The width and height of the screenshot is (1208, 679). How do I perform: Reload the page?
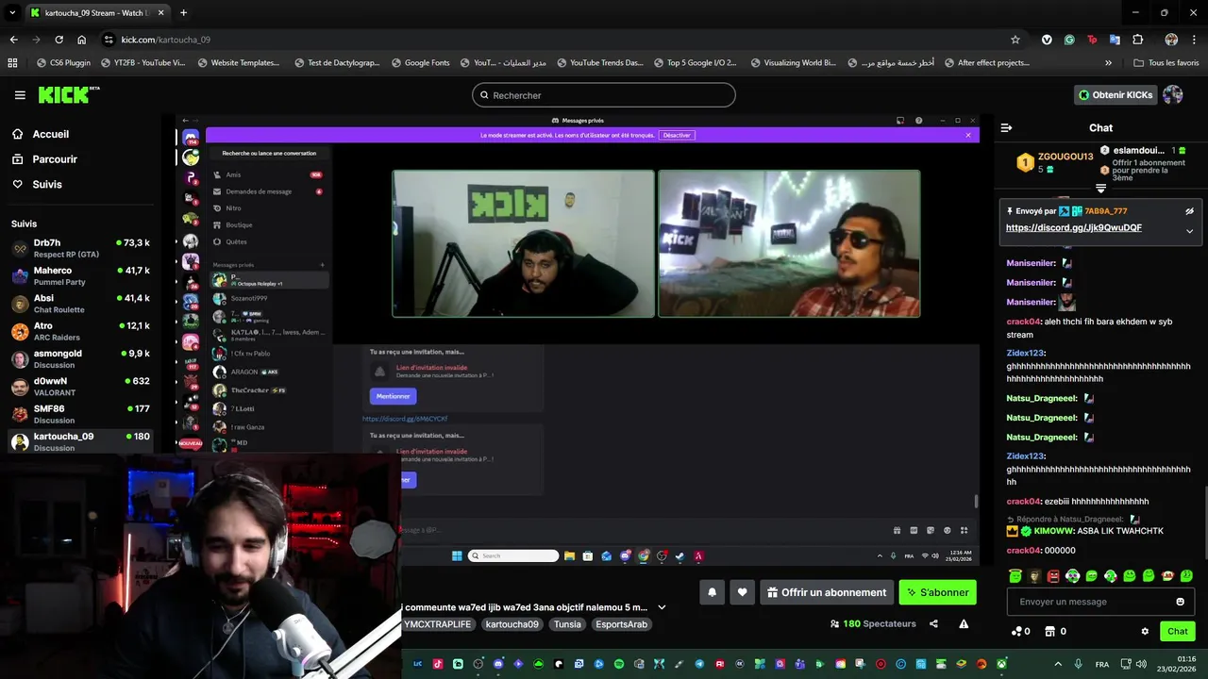click(59, 40)
